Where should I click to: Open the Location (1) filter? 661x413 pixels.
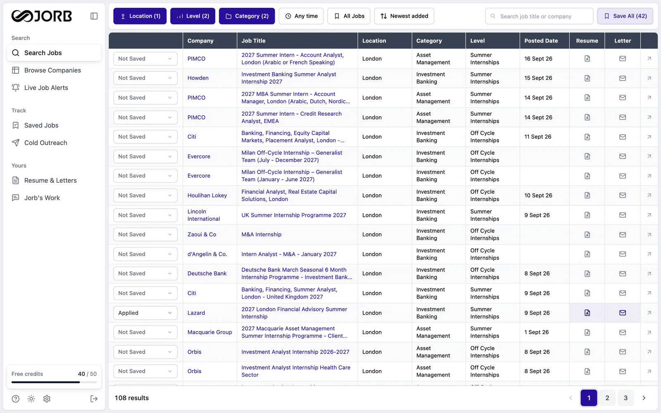pos(140,16)
